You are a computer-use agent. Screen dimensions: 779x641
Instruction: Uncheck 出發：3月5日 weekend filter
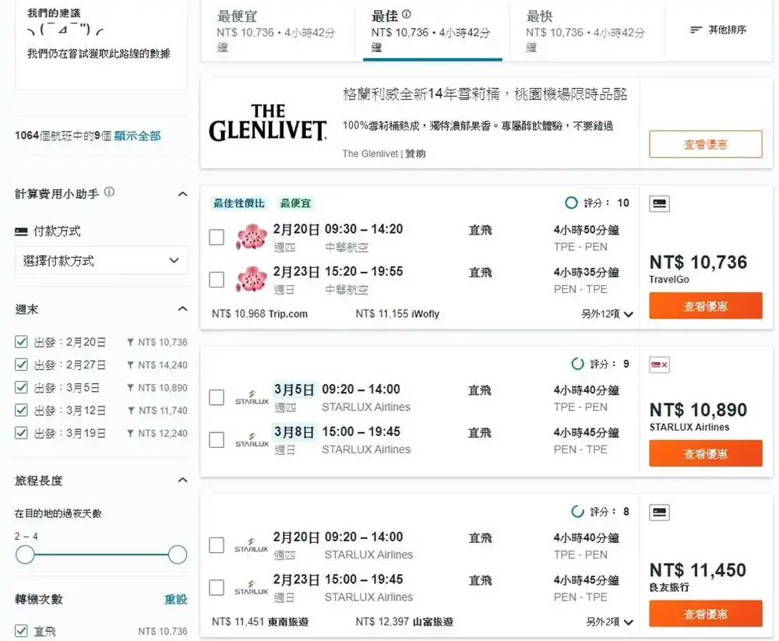21,388
